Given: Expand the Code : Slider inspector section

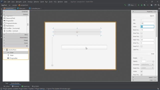Looking at the screenshot, I should coord(144,80).
